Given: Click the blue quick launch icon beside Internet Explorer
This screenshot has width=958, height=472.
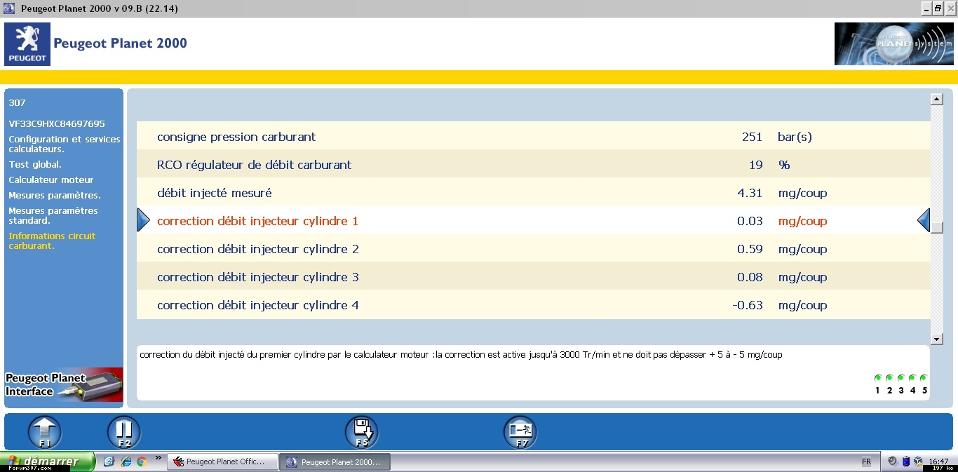Looking at the screenshot, I should [x=109, y=461].
